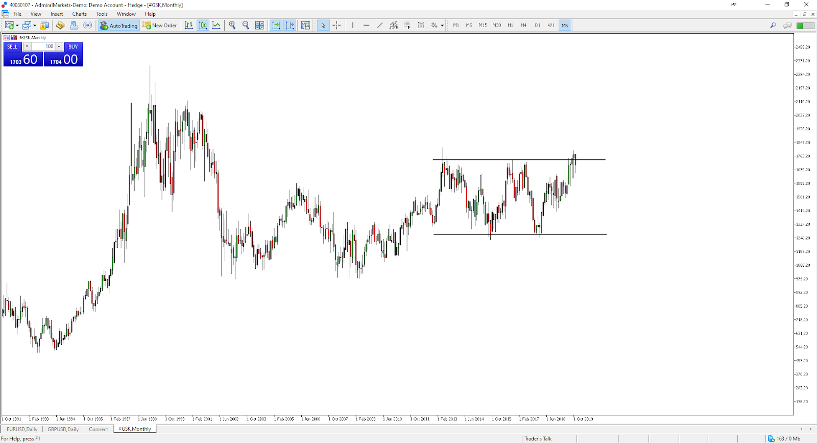The width and height of the screenshot is (817, 443).
Task: Click the New Order button
Action: 160,25
